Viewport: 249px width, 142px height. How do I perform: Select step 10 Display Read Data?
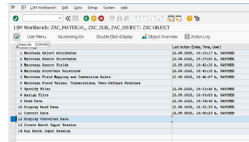[x=94, y=107]
